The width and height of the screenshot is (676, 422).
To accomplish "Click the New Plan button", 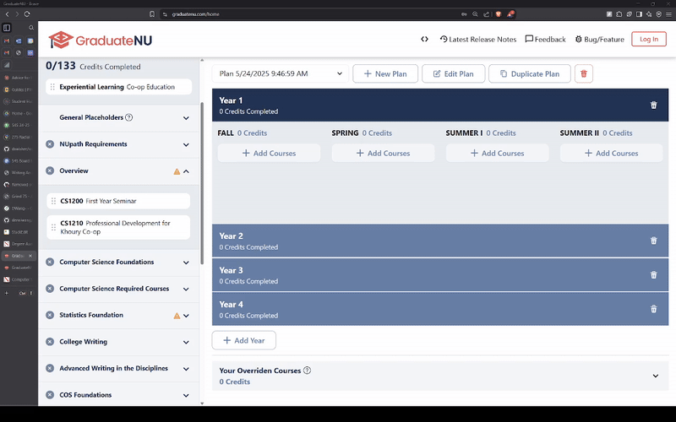I will point(384,73).
